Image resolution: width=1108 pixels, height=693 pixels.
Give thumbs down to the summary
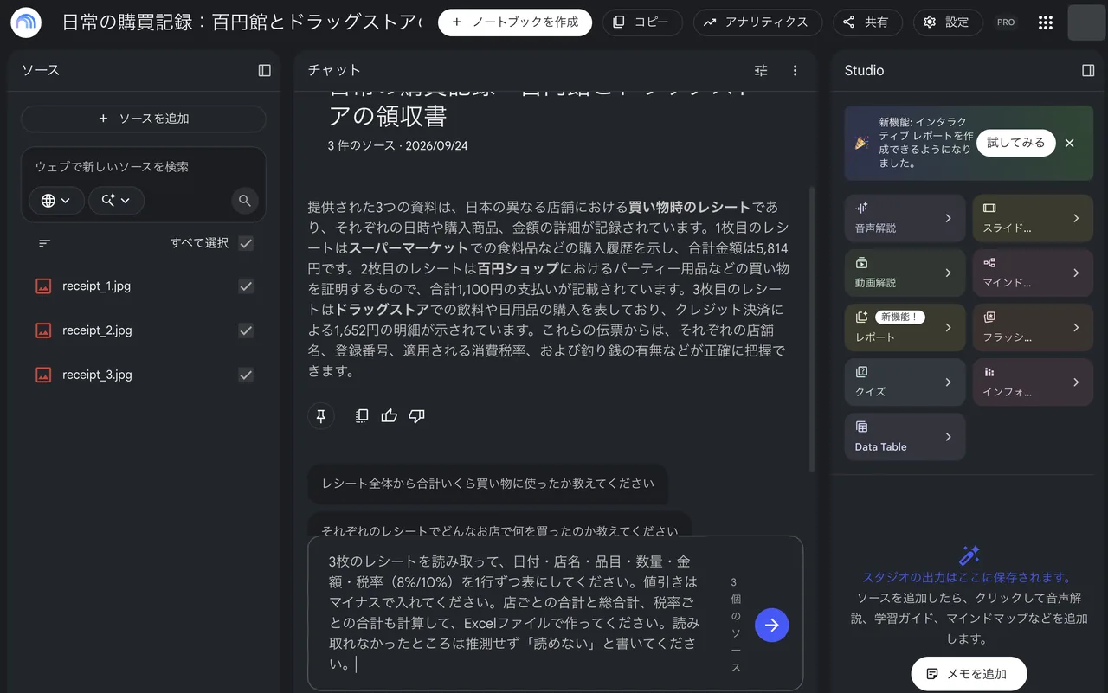(417, 416)
